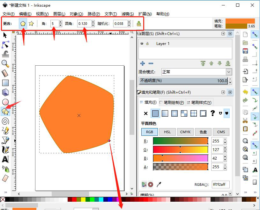
Task: Select the HSL color mode button
Action: tap(167, 132)
